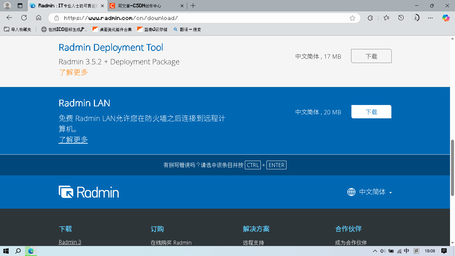Open the volume control tray icon

click(383, 251)
